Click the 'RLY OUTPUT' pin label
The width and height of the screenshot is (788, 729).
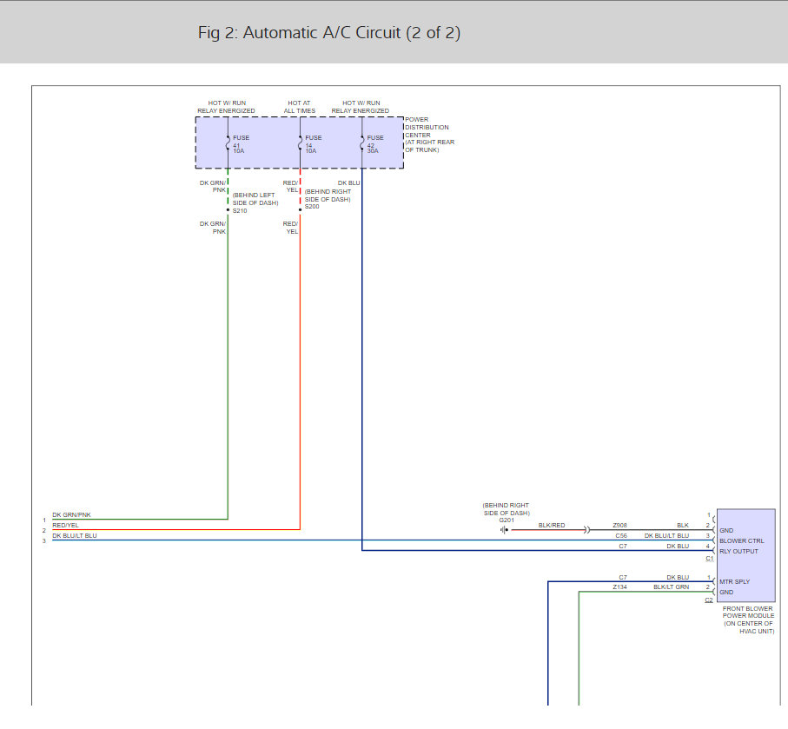[x=738, y=552]
